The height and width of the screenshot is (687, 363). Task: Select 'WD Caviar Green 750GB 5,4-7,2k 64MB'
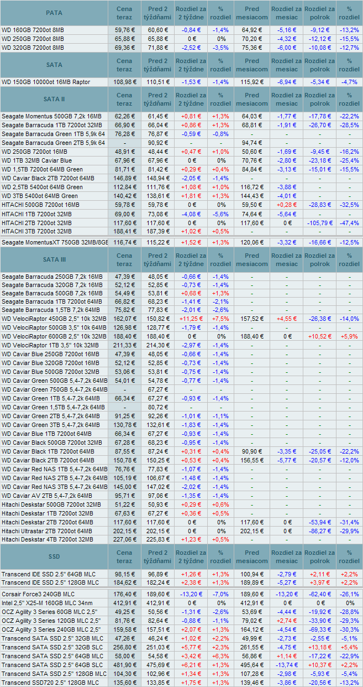(55, 389)
